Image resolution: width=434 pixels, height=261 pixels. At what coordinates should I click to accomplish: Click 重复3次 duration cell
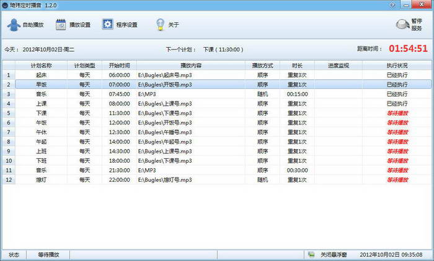tap(297, 75)
